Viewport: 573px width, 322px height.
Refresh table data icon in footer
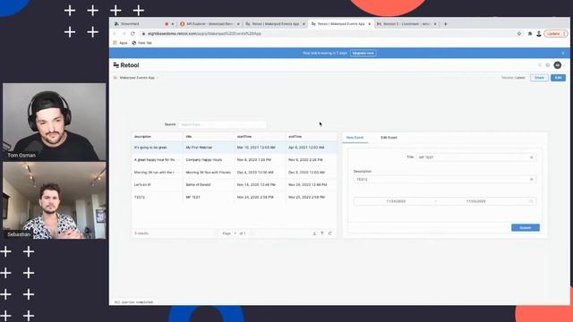[x=330, y=233]
